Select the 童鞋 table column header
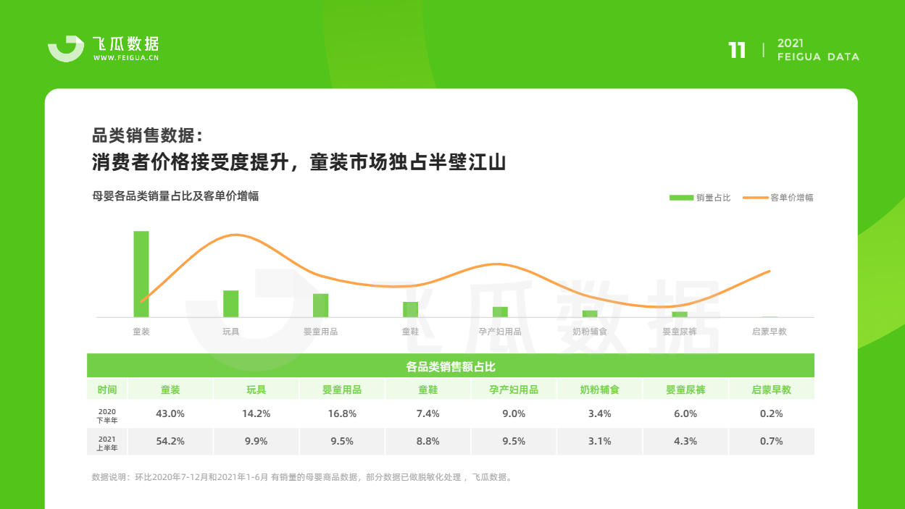Screen dimensions: 905x509 428,390
